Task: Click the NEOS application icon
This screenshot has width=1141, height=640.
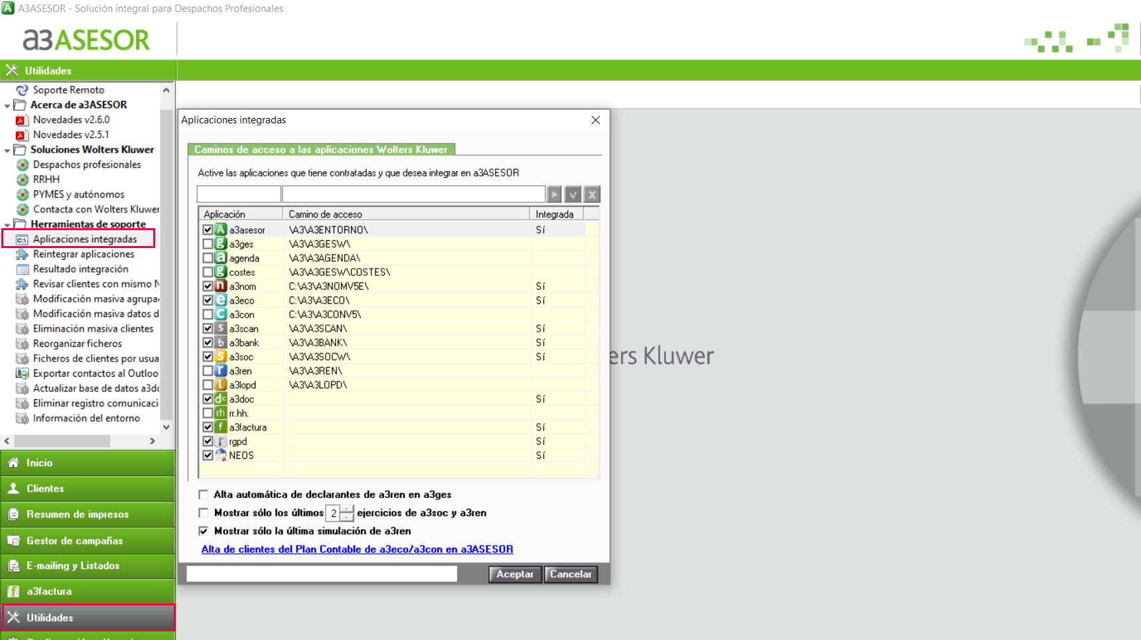Action: point(221,455)
